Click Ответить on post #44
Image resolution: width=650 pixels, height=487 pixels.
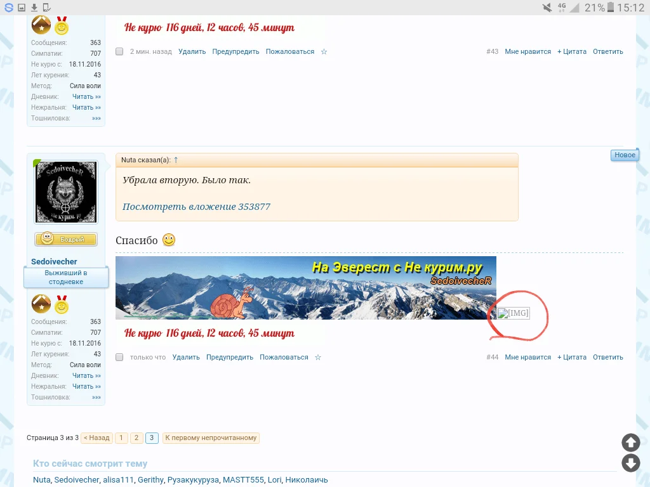(x=607, y=357)
